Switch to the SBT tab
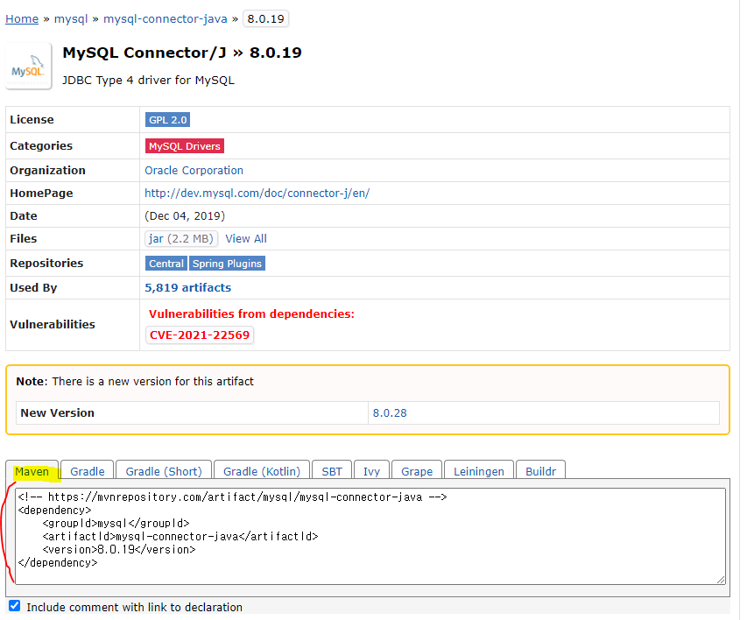Viewport: 747px width, 620px height. click(332, 471)
